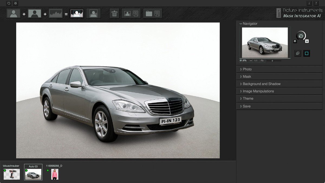Viewport: 325px width, 183px height.
Task: Click the 1:1 zoom button
Action: tap(256, 61)
